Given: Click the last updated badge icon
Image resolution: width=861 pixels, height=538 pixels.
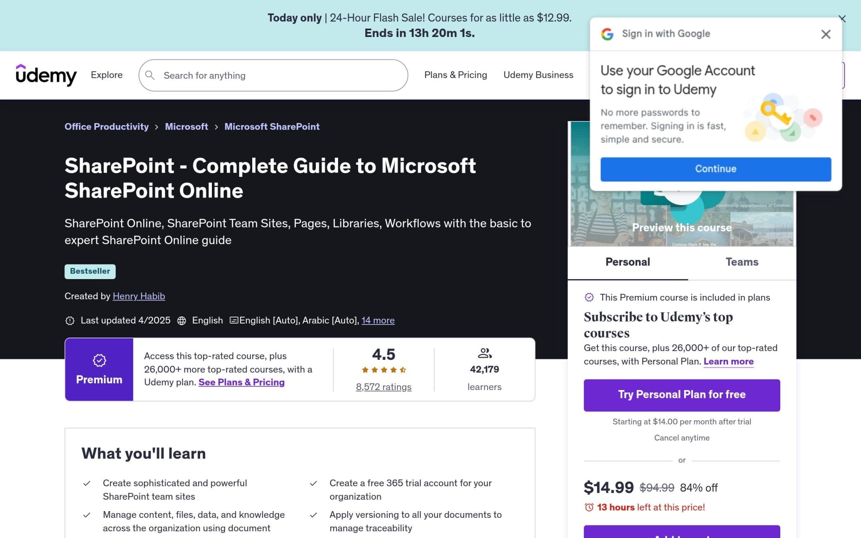Looking at the screenshot, I should pos(70,321).
